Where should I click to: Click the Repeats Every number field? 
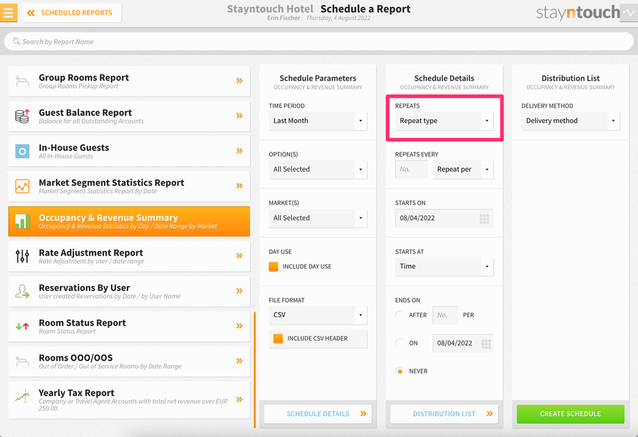(411, 170)
